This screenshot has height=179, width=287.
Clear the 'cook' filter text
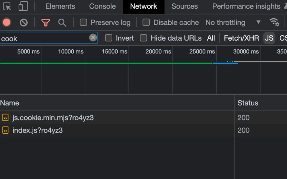tap(93, 38)
